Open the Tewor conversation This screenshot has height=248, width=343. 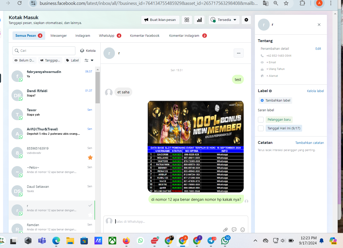click(52, 114)
